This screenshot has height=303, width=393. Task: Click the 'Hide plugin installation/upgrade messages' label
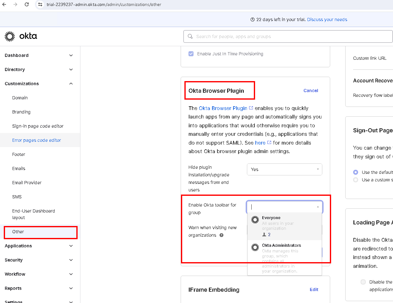pos(209,179)
